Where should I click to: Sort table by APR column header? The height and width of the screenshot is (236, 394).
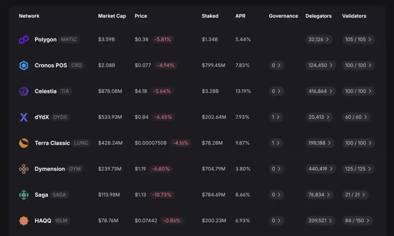point(240,16)
